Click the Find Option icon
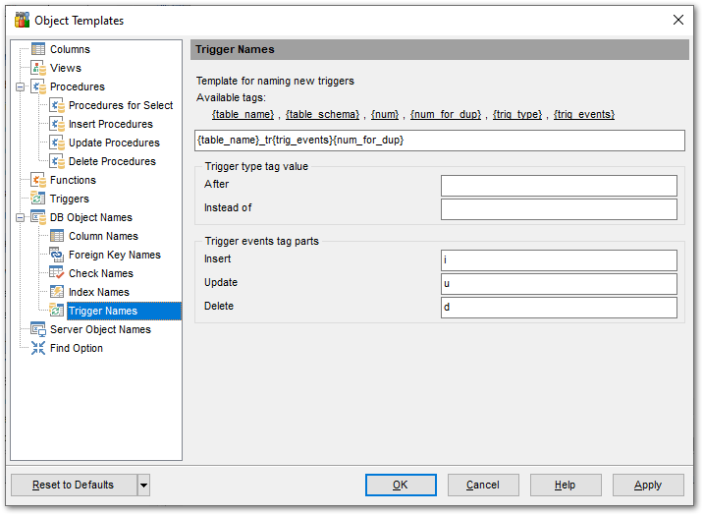Image resolution: width=703 pixels, height=515 pixels. click(38, 348)
